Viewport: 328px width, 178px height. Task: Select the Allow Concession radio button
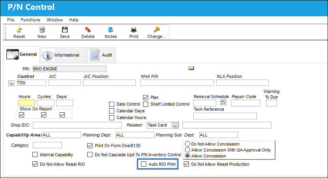pos(187,156)
